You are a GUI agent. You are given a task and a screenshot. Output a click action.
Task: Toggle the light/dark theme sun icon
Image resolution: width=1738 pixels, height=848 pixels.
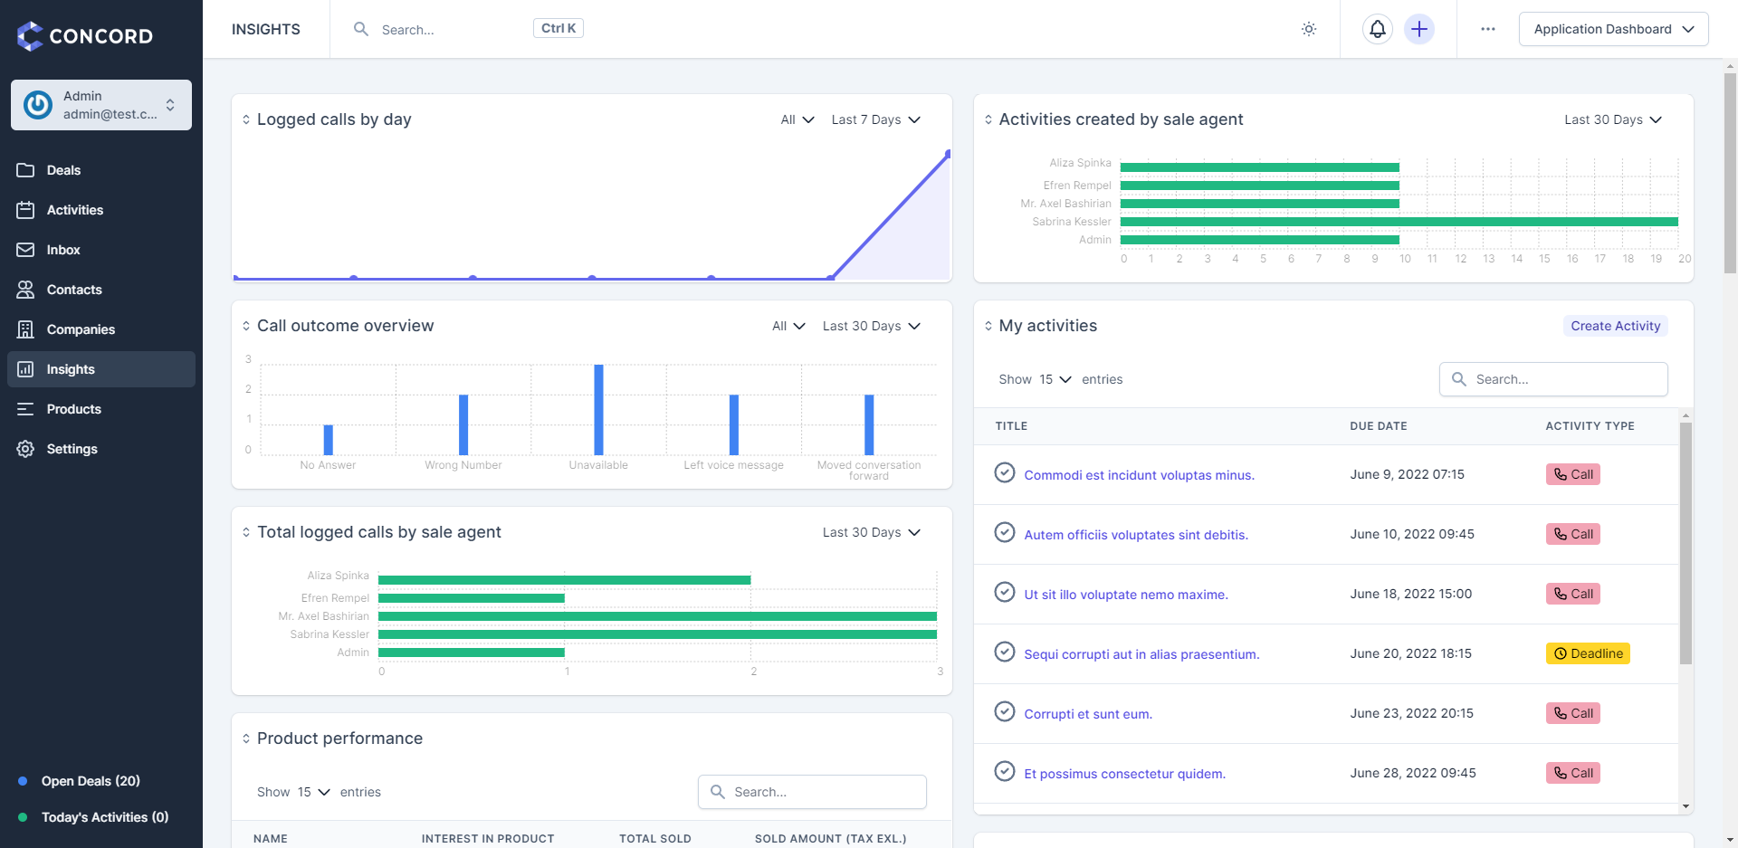1308,29
